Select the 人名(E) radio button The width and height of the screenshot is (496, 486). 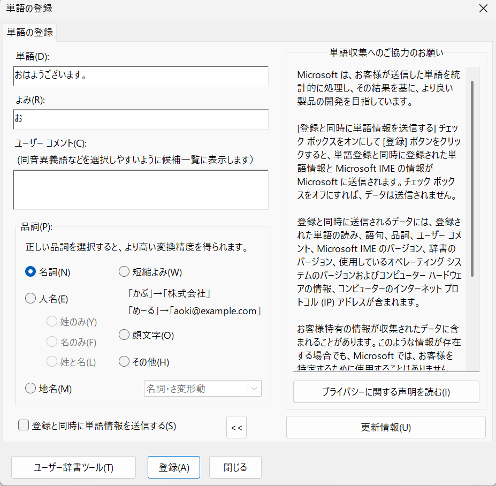[30, 299]
